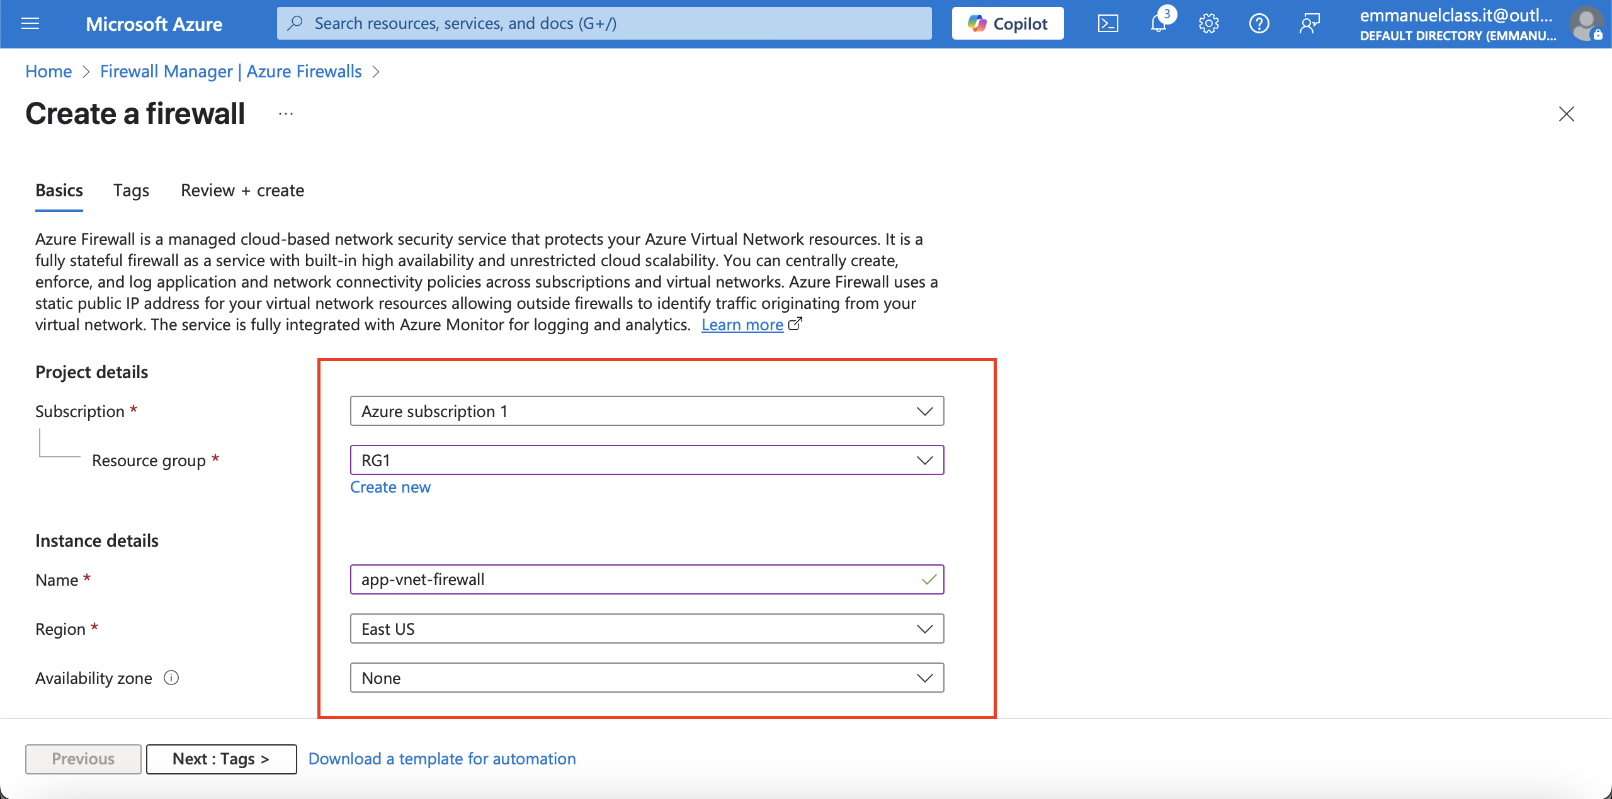This screenshot has height=799, width=1612.
Task: Click the Microsoft Azure logo text
Action: pyautogui.click(x=154, y=24)
